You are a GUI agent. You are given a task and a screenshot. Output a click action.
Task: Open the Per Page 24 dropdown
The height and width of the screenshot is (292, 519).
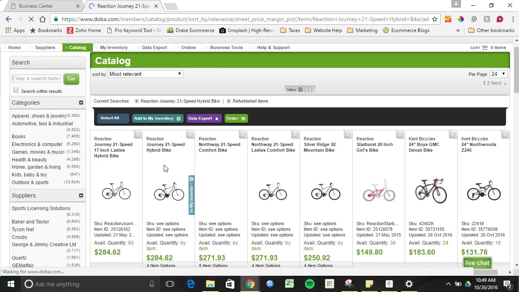point(498,74)
